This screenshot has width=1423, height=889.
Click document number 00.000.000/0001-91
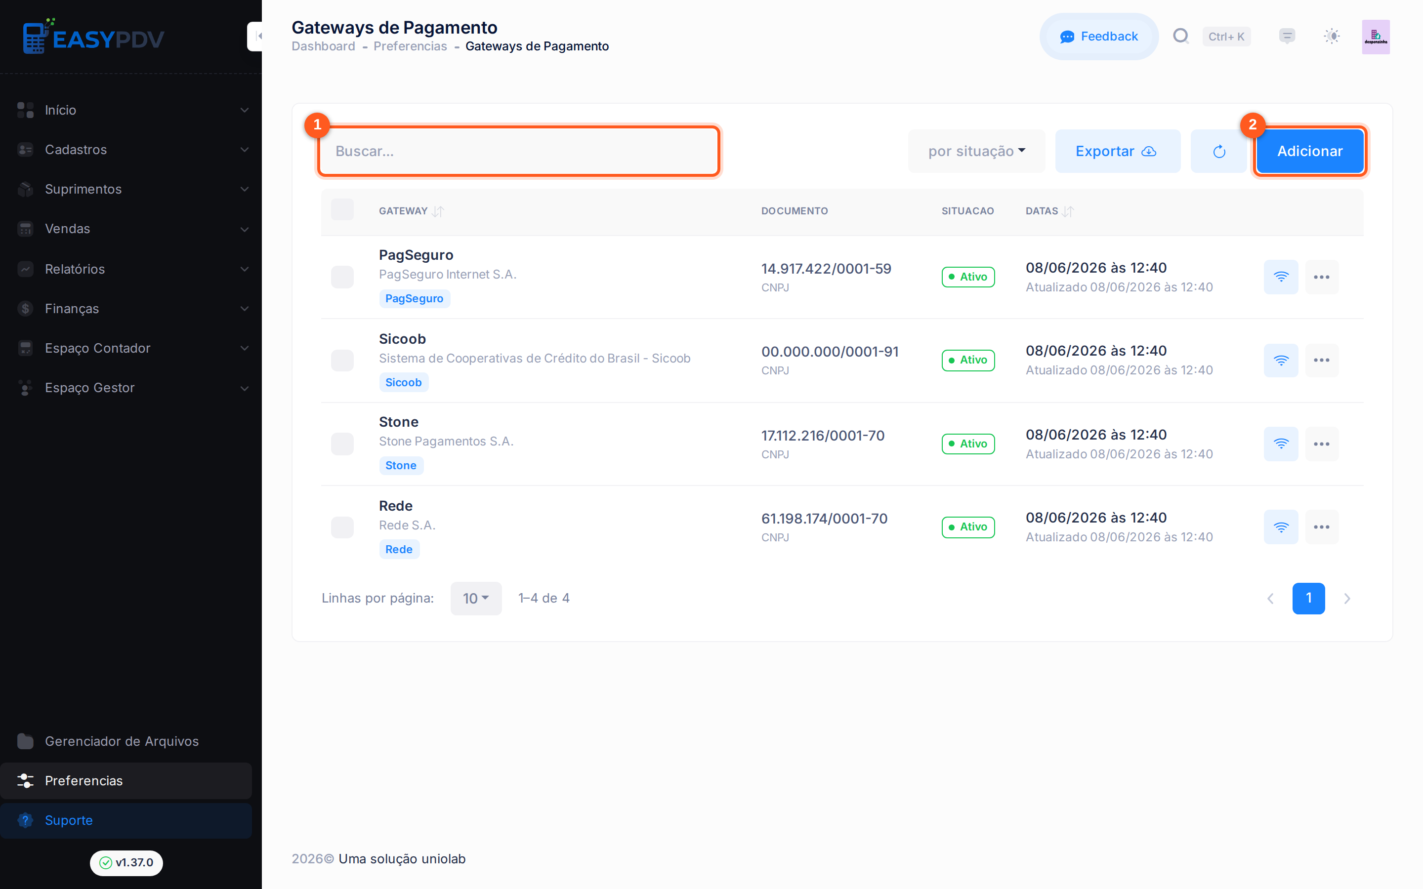(830, 352)
